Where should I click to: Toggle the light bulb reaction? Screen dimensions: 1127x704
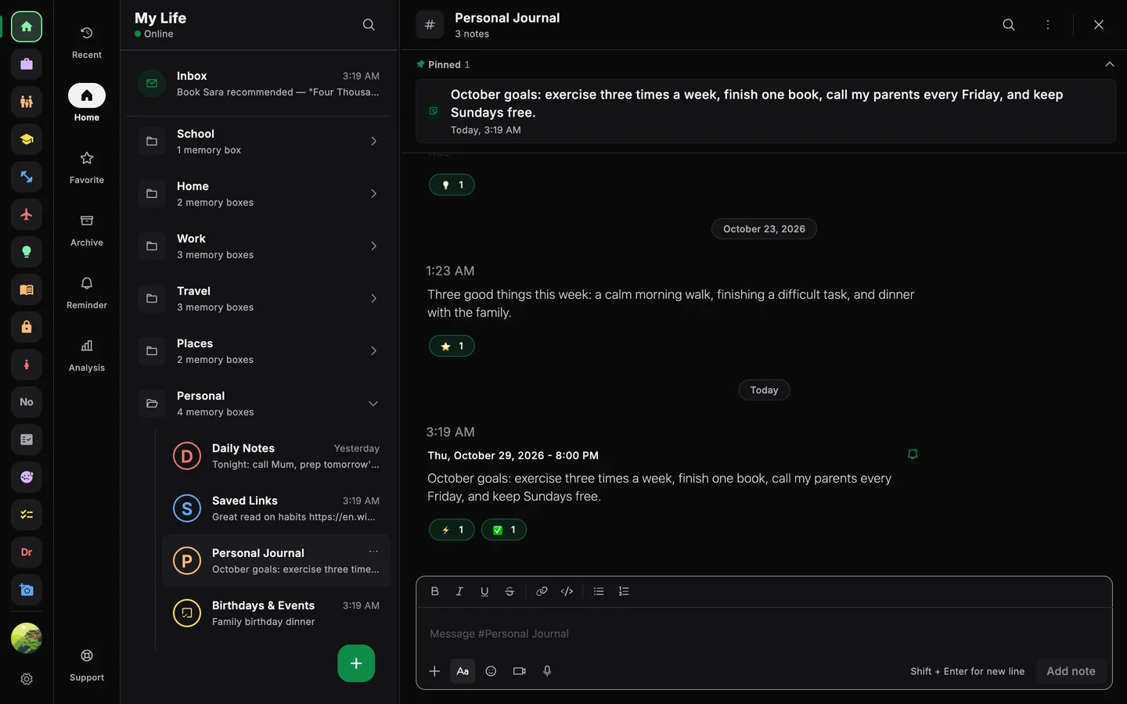452,185
